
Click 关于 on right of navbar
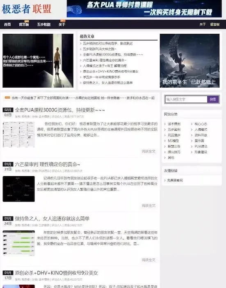[x=202, y=24]
